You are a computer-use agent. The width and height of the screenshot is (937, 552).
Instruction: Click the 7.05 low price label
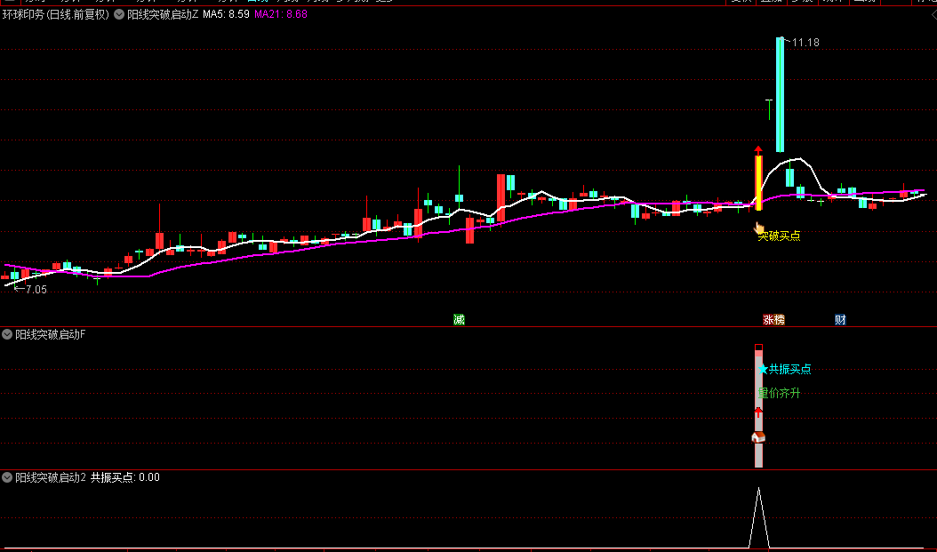tap(36, 289)
